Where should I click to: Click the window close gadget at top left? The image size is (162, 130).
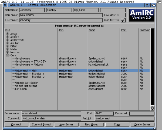point(5,5)
